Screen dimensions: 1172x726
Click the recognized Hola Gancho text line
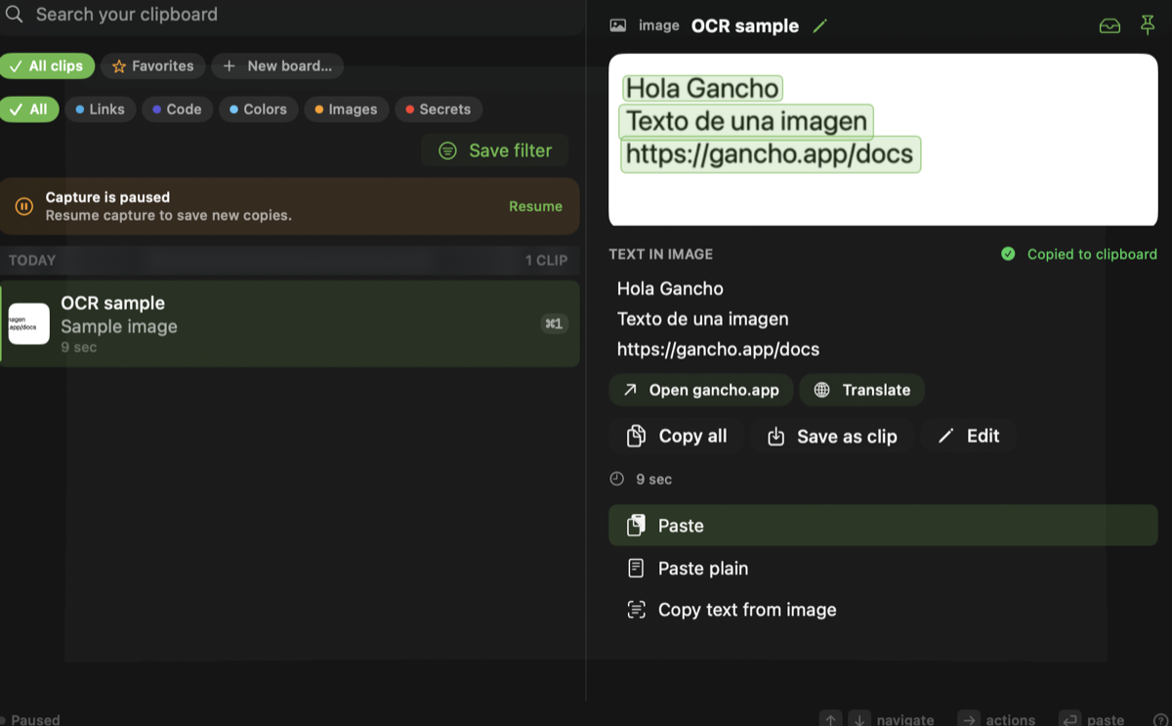click(670, 289)
